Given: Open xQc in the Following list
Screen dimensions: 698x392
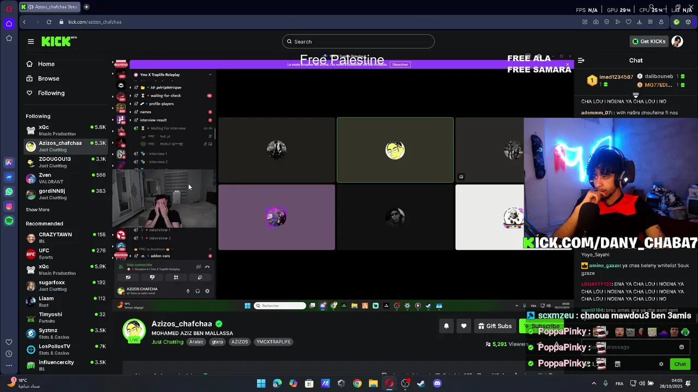Looking at the screenshot, I should (65, 130).
